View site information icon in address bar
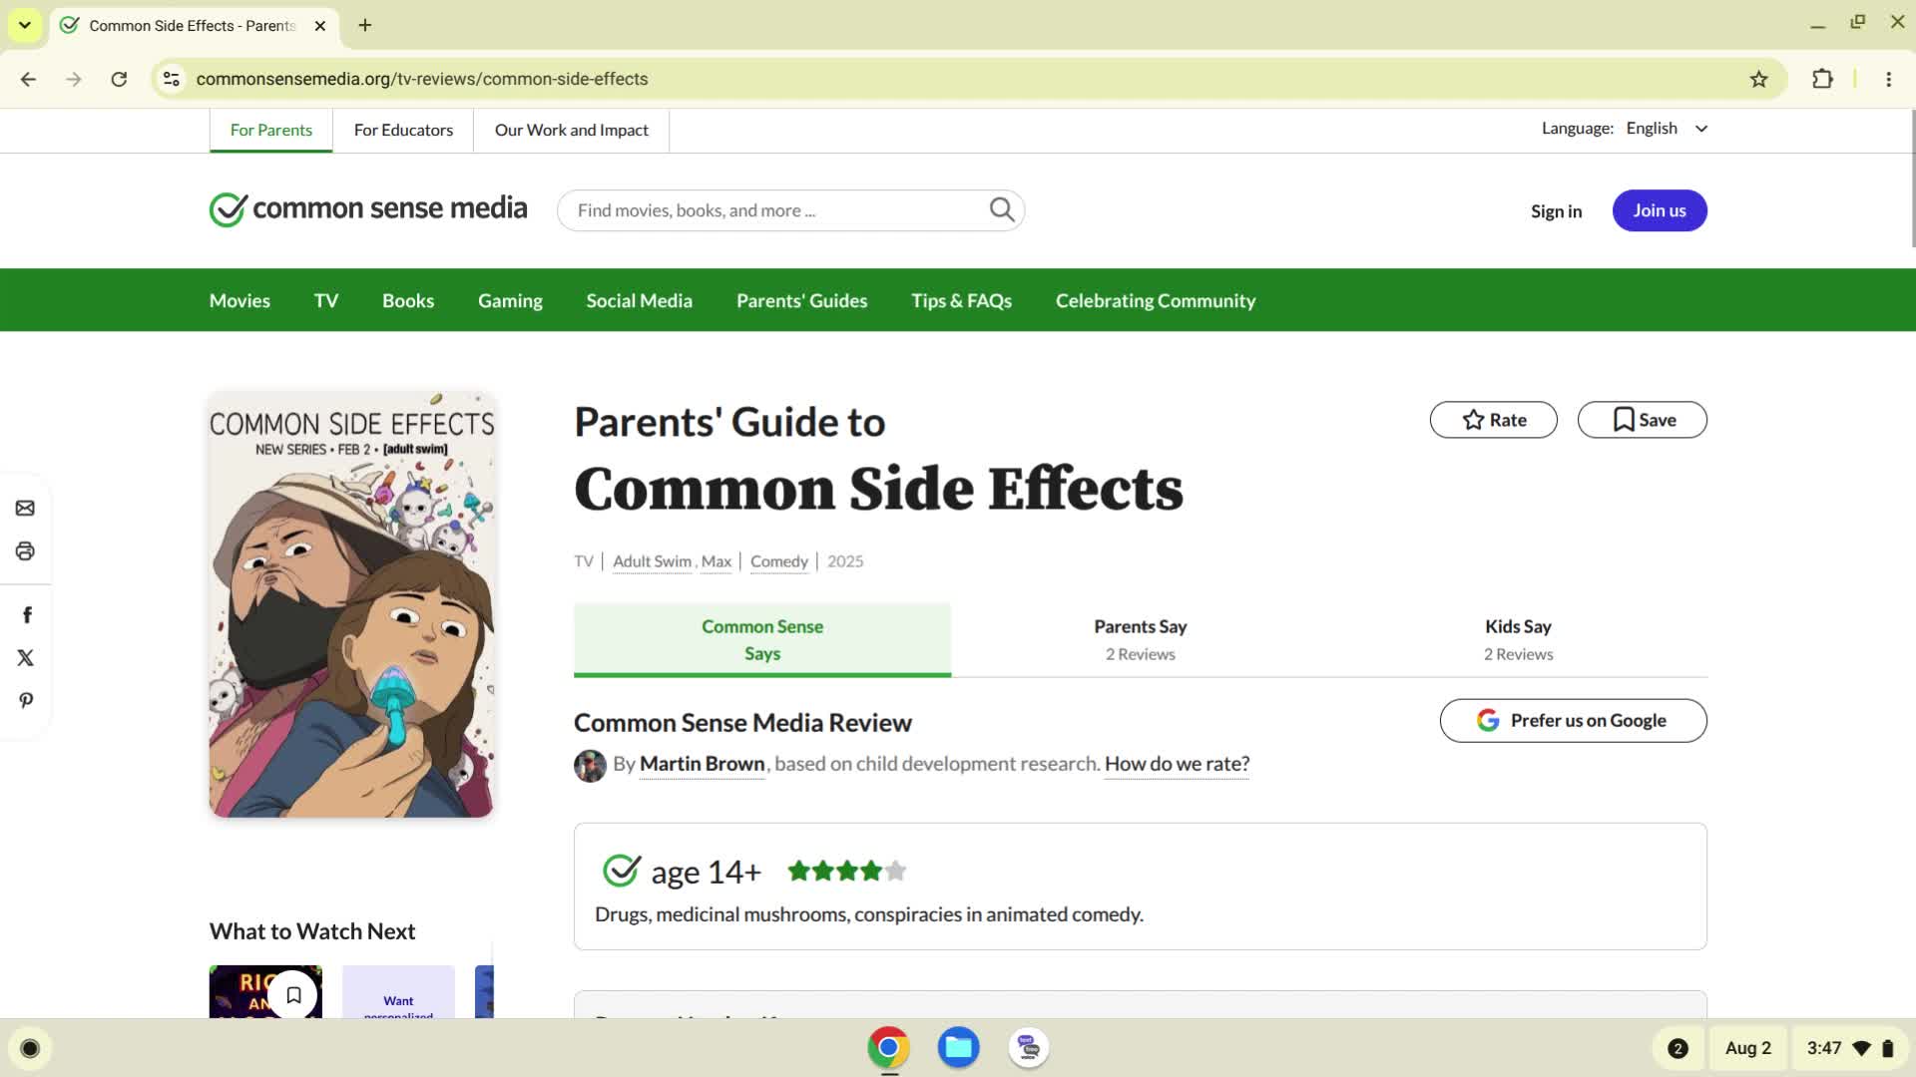1916x1077 pixels. 172,79
